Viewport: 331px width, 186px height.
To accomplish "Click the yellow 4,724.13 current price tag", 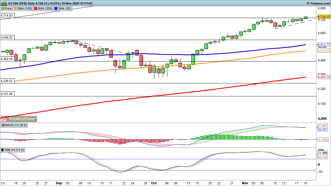I will tap(324, 17).
